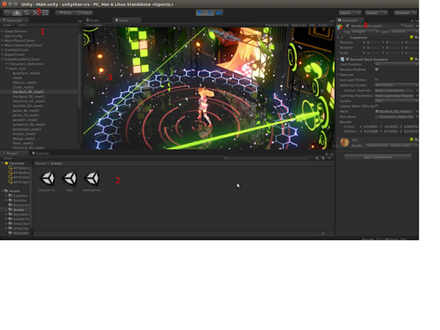
Task: Click the Pause button
Action: click(x=209, y=12)
